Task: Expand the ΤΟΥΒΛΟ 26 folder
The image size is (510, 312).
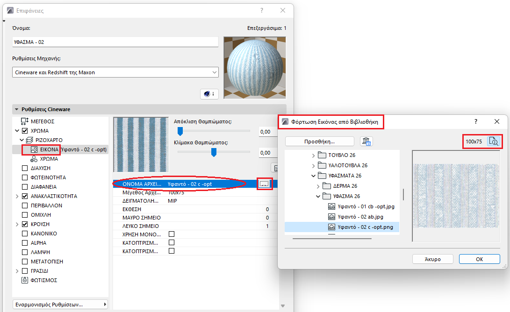Action: click(313, 156)
